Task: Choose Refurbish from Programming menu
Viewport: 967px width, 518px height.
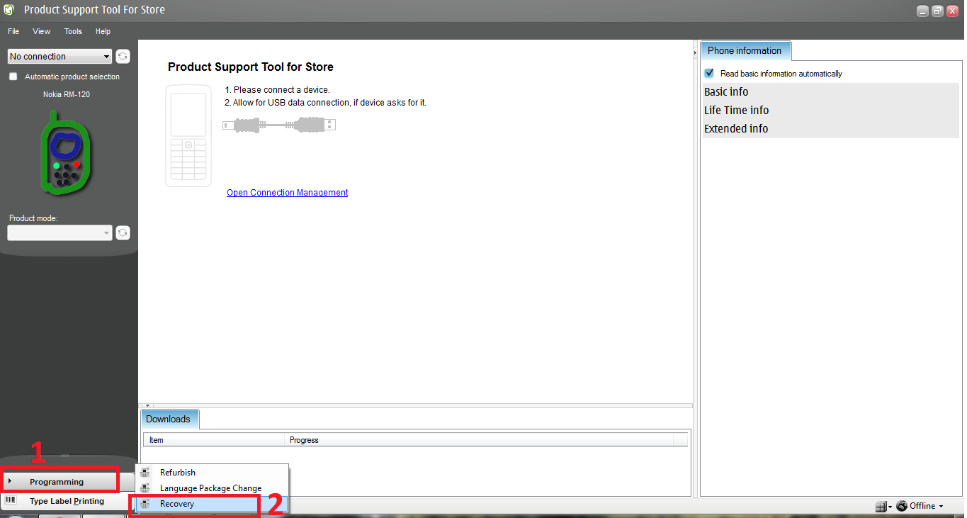Action: click(212, 473)
